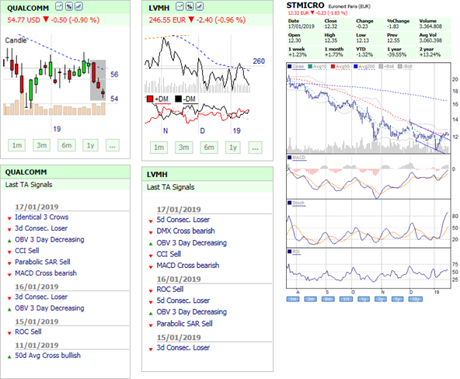Image resolution: width=460 pixels, height=379 pixels.
Task: Click the STMICRO 1 year -39.55% value
Action: point(396,54)
